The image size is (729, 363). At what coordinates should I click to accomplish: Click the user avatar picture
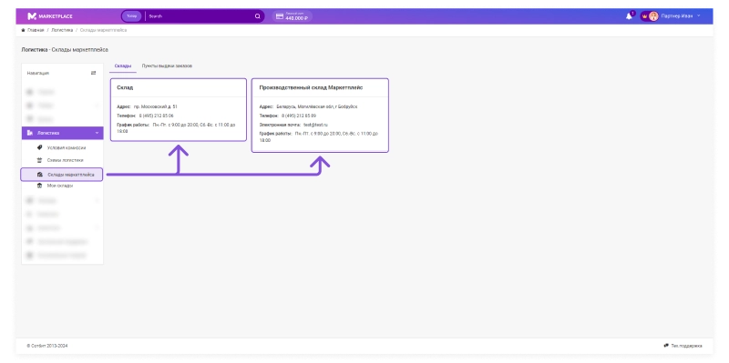(x=653, y=16)
